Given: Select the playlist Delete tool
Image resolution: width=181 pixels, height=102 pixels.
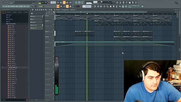Looking at the screenshot, I should click(40, 10).
